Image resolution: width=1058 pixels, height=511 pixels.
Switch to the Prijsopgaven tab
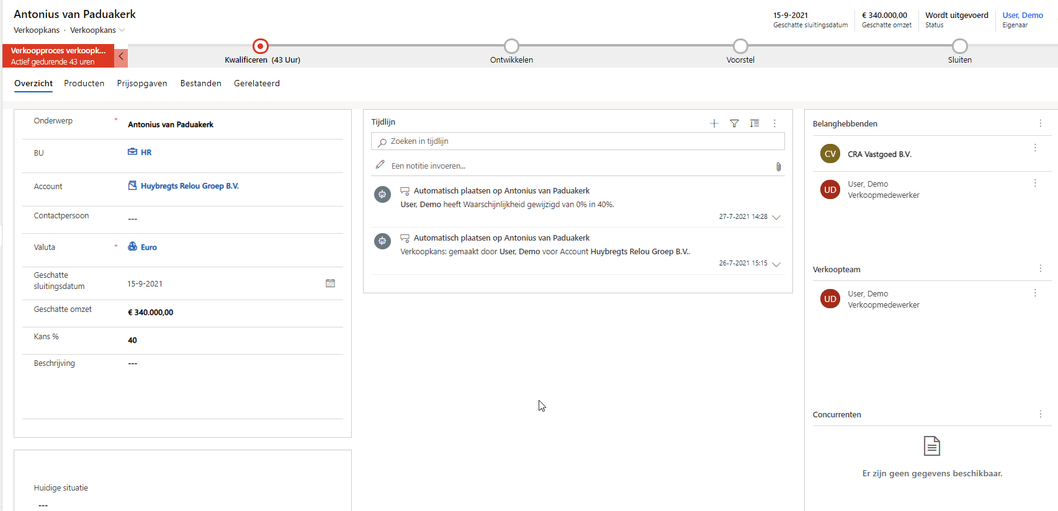142,83
